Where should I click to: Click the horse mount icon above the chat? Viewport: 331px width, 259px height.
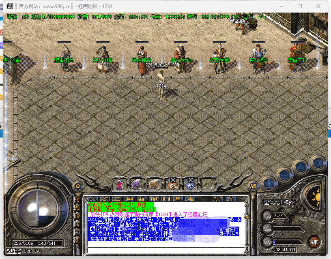190,199
